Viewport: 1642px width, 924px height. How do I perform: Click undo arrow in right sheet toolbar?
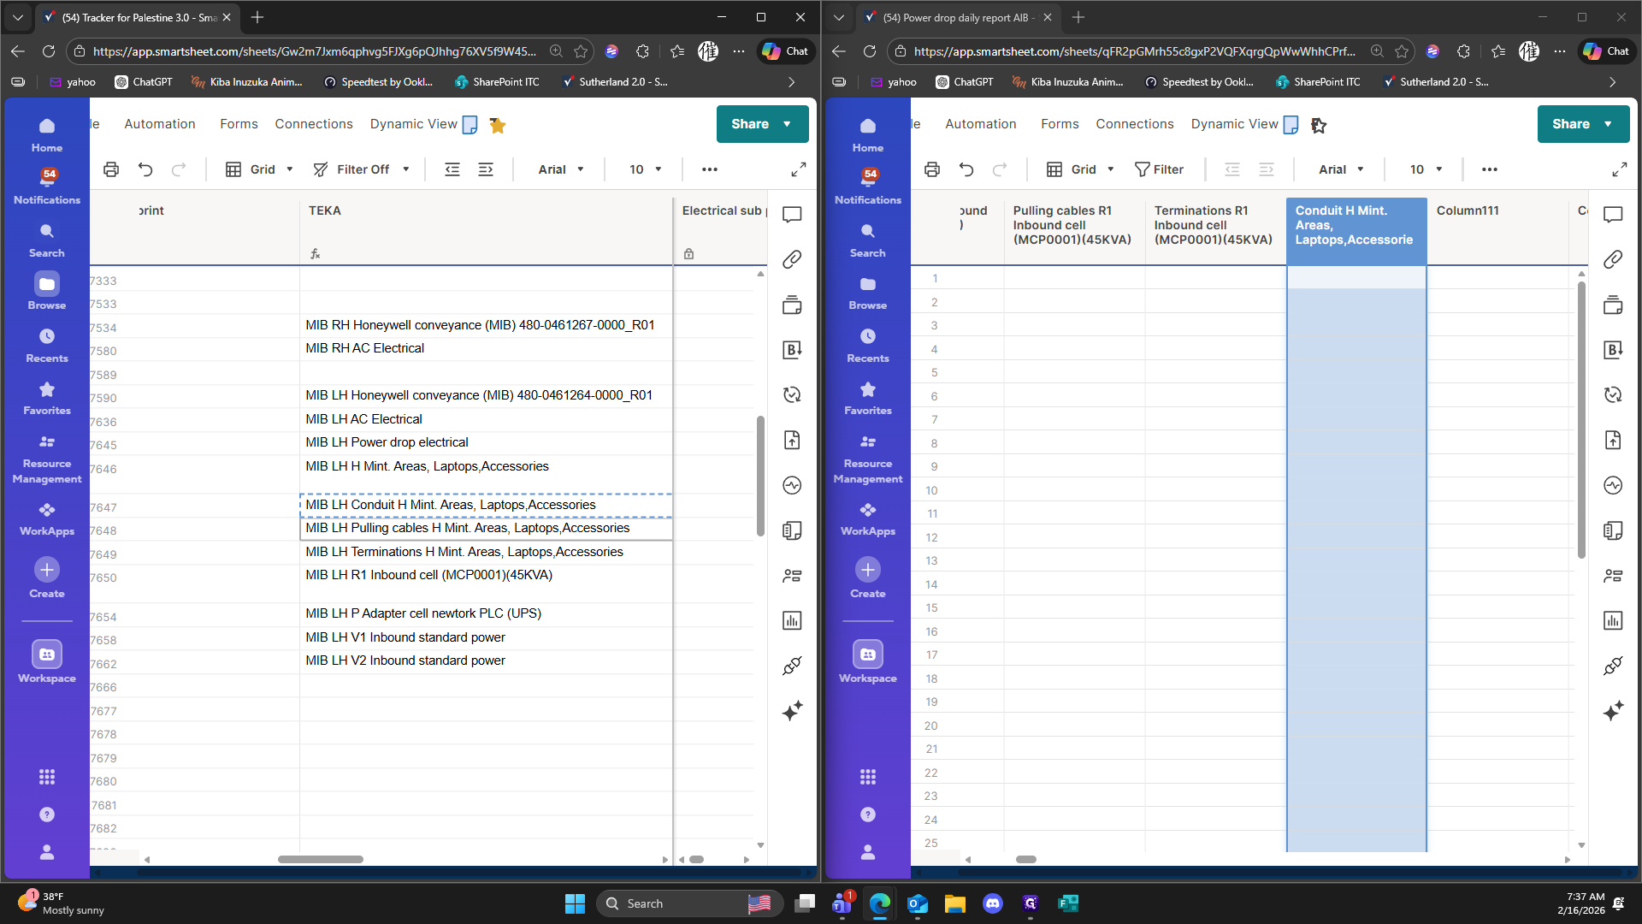click(966, 169)
